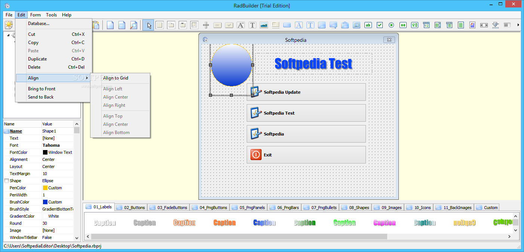
Task: Choose Cut from the Edit menu
Action: (x=53, y=34)
